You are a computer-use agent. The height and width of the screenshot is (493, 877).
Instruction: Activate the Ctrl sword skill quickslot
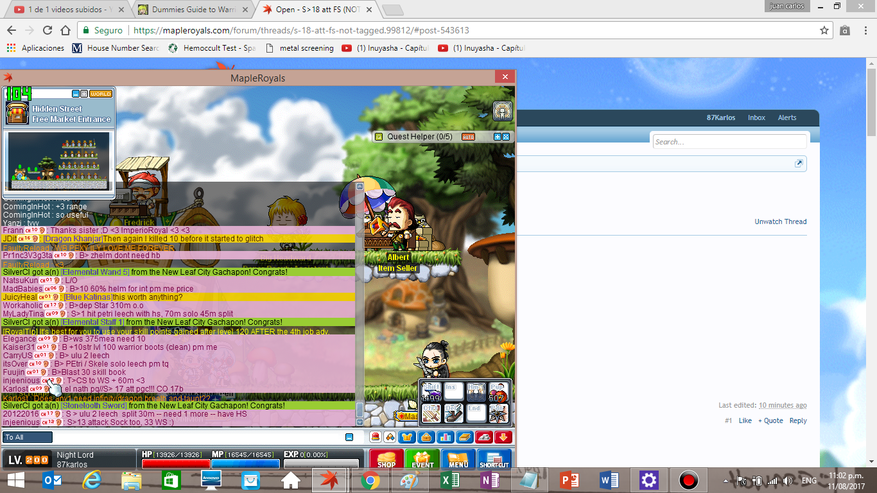click(x=431, y=413)
